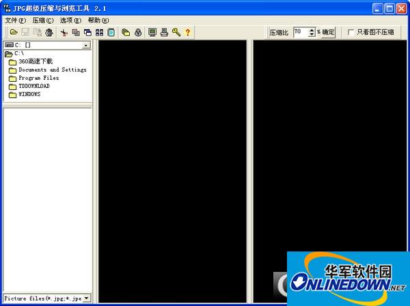Click the monitor screen icon

click(x=152, y=32)
